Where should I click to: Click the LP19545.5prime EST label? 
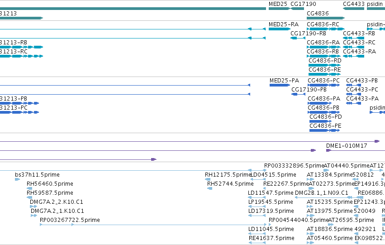coord(271,202)
